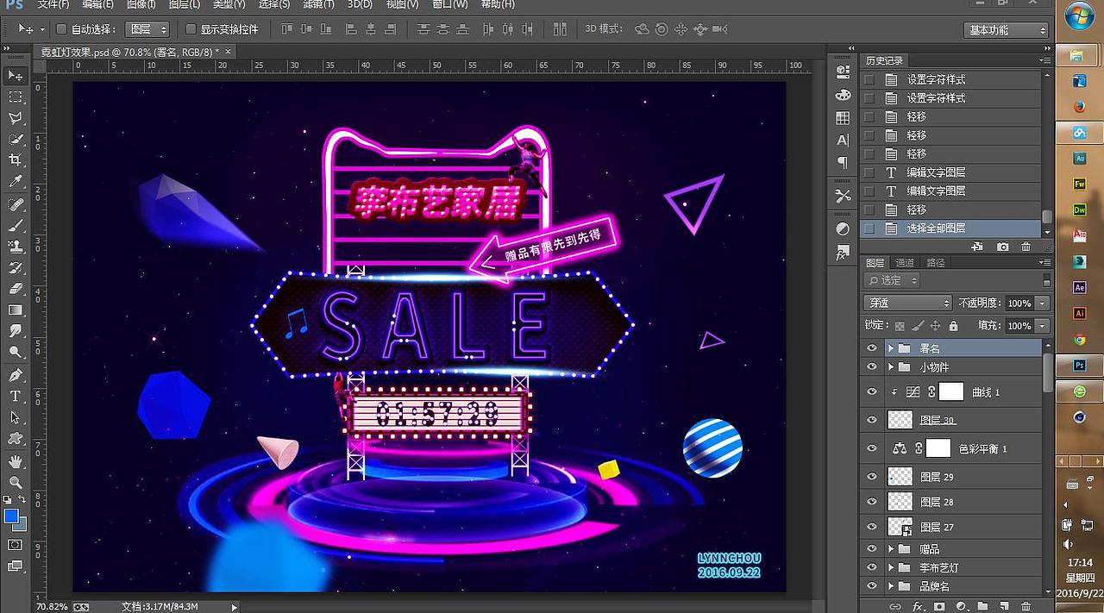Select the Gradient tool
Image resolution: width=1104 pixels, height=613 pixels.
pos(16,310)
